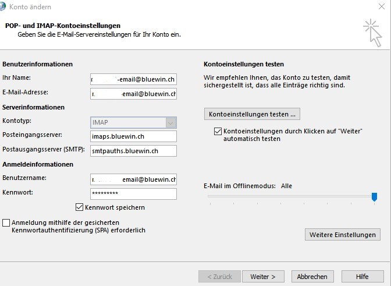
Task: Click the Postausgangsserver (SMTP) field
Action: pyautogui.click(x=133, y=151)
